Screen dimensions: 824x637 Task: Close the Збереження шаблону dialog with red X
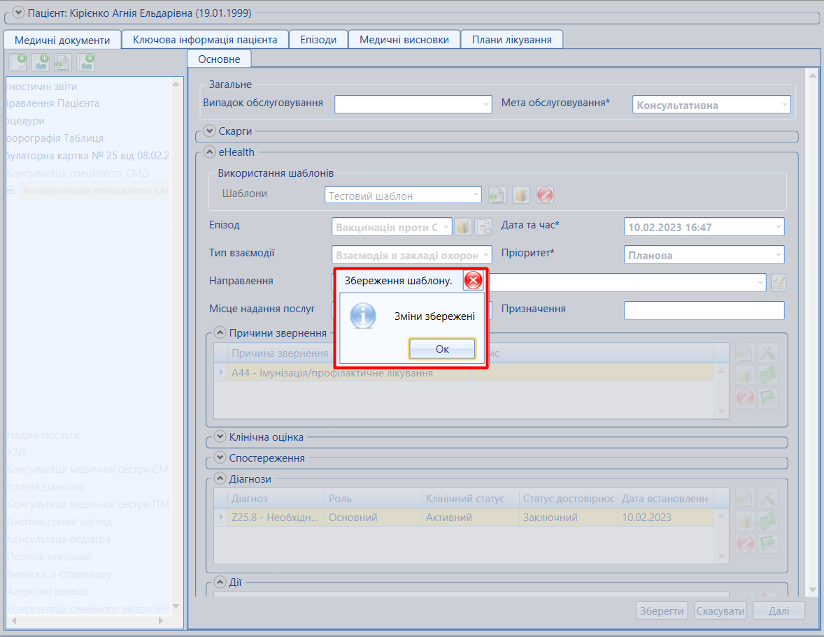[473, 281]
